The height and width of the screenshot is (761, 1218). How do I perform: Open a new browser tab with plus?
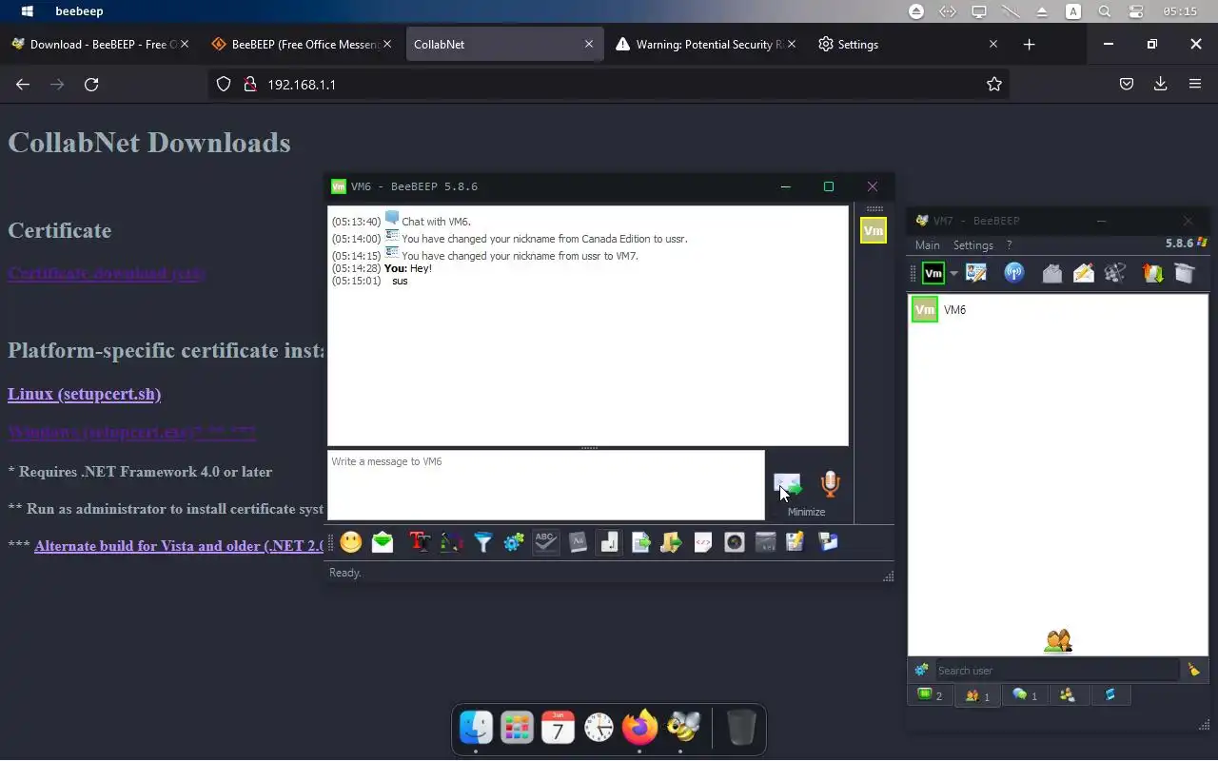coord(1029,45)
